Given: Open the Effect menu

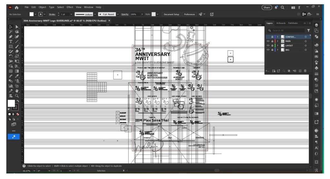Looking at the screenshot, I should (x=70, y=7).
